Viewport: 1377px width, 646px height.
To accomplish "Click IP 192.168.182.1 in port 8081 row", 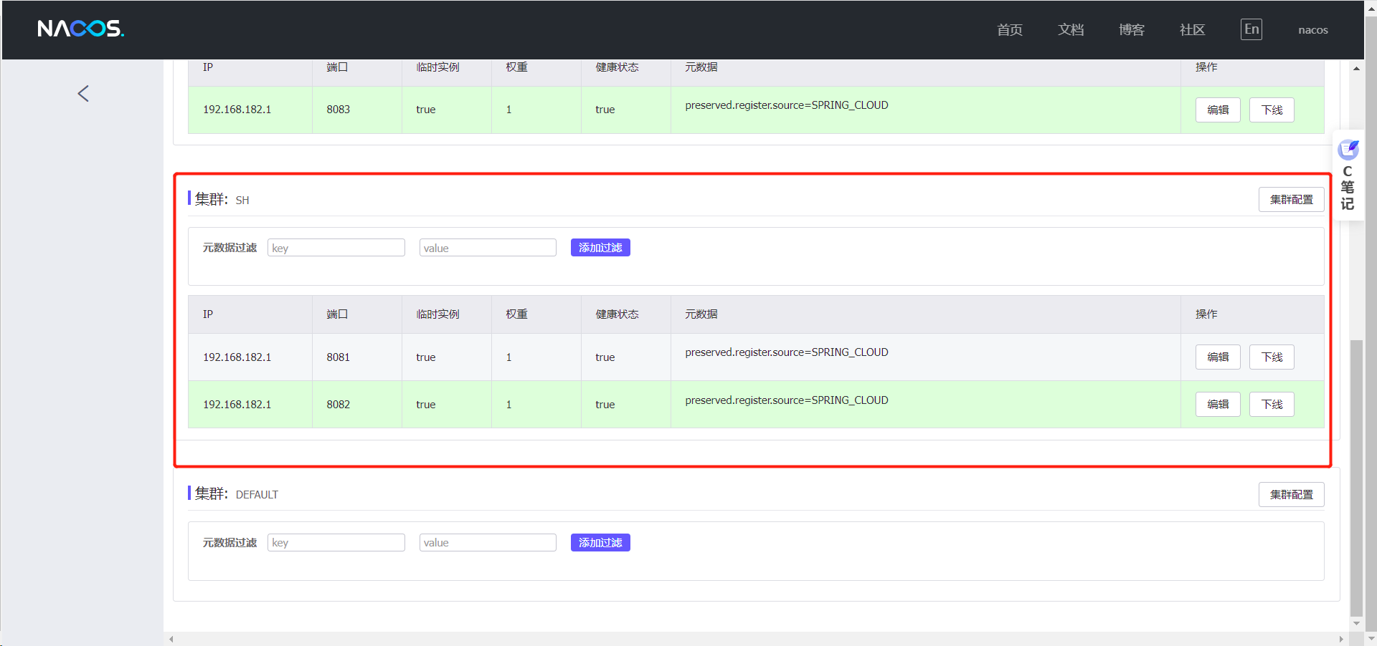I will click(x=237, y=357).
